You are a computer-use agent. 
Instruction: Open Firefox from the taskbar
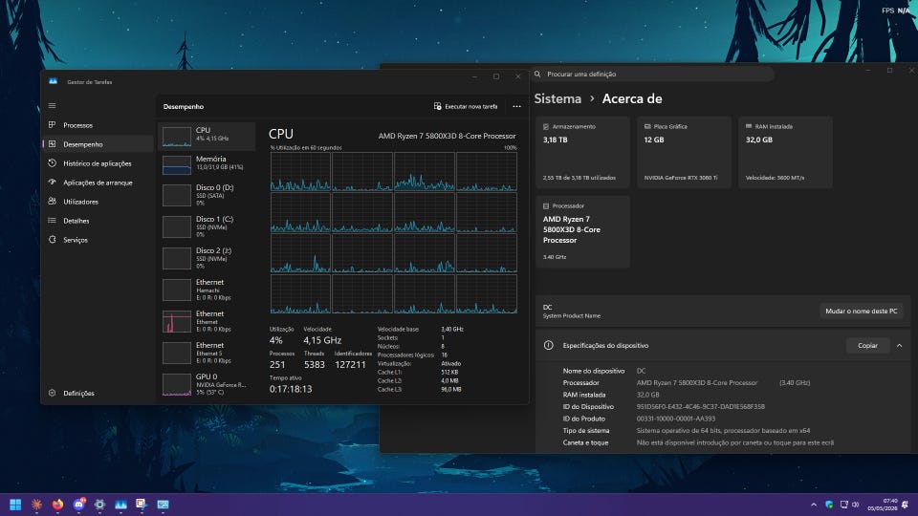pos(57,505)
